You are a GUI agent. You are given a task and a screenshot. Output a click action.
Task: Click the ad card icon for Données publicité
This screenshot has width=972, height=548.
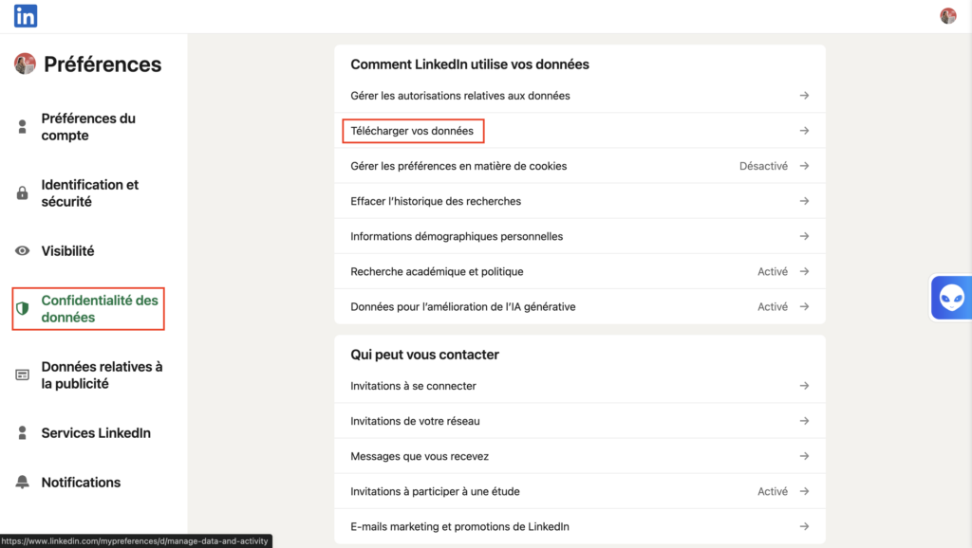pos(23,374)
